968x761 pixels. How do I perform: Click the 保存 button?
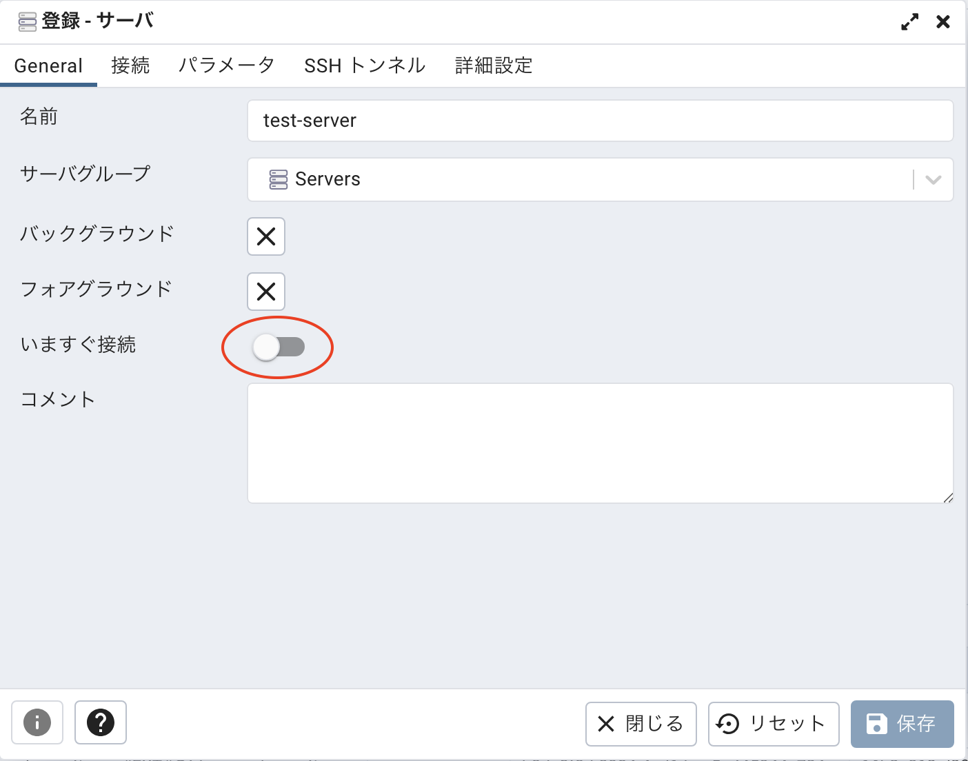click(x=903, y=724)
